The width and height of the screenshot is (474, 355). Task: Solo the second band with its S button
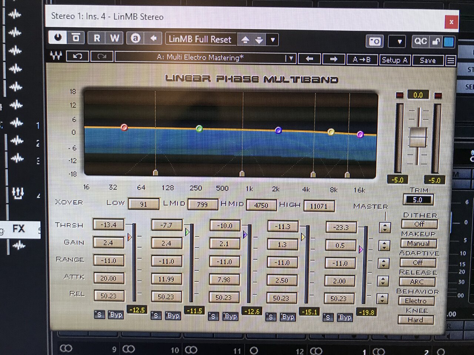tap(156, 315)
